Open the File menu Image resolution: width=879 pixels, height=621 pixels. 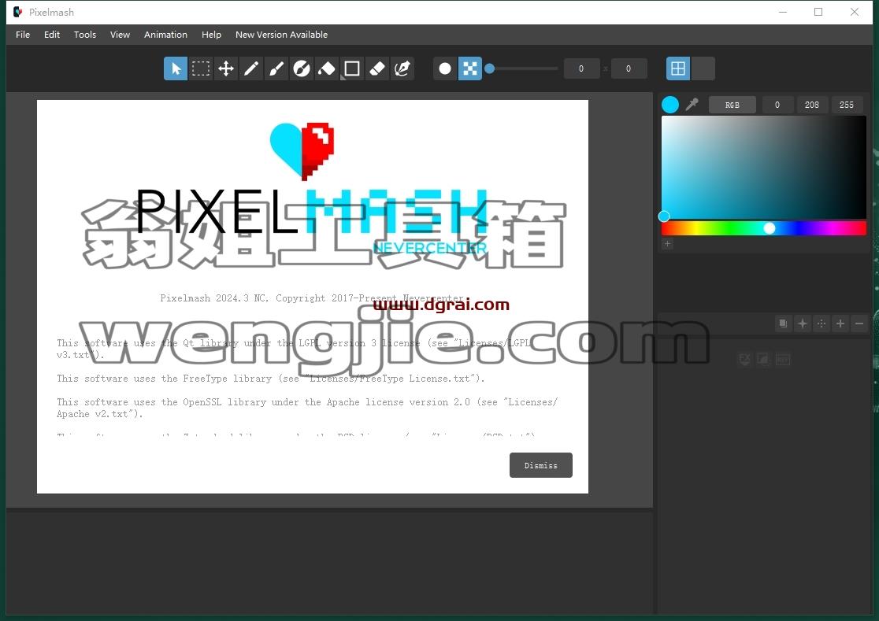23,34
